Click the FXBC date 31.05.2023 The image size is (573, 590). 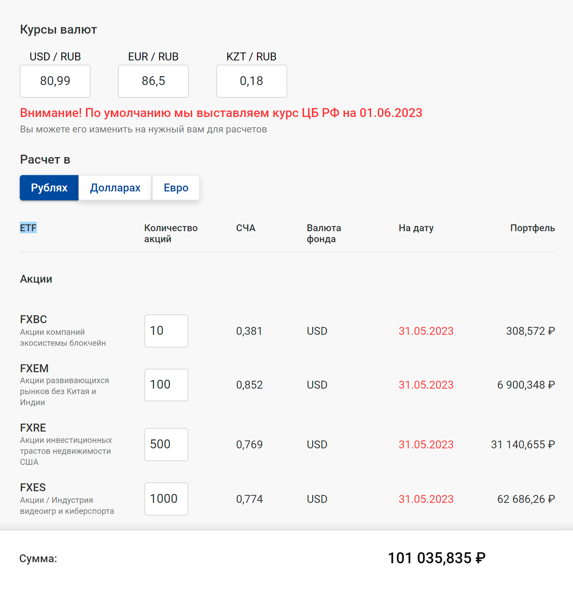tap(426, 331)
